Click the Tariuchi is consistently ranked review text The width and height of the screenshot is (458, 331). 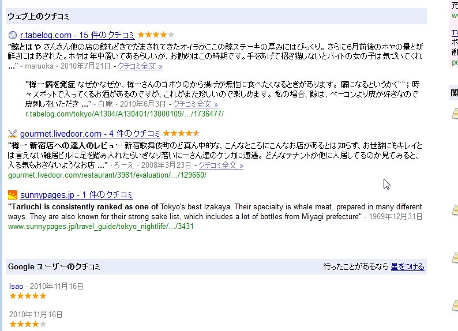click(x=83, y=207)
